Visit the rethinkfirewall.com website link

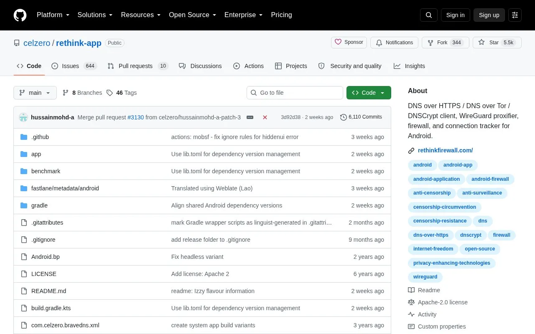(445, 150)
